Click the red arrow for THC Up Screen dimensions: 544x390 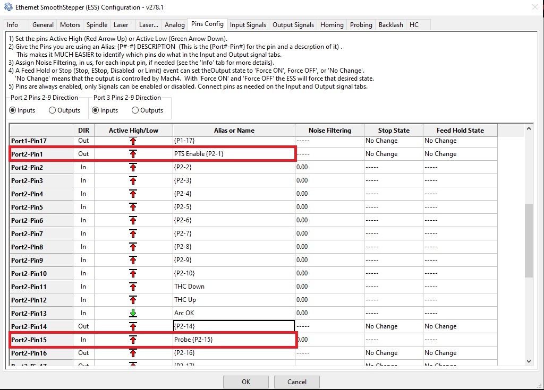tap(133, 299)
